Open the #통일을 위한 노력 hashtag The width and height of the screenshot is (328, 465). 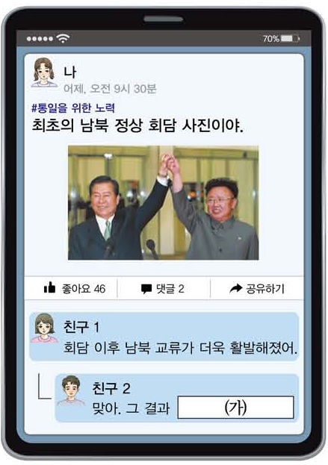73,107
